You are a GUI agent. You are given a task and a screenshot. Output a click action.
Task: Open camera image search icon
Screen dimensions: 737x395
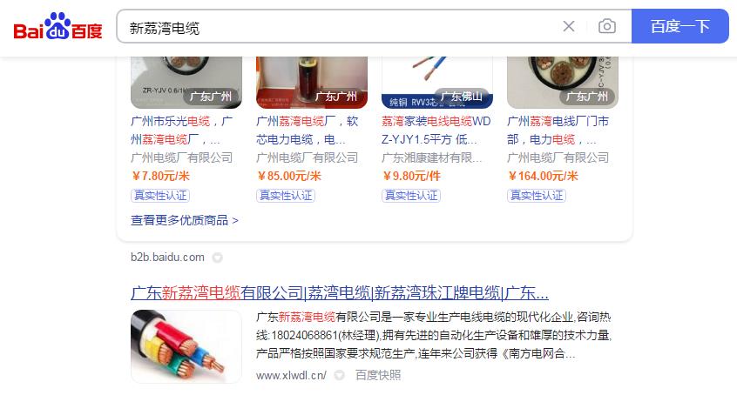click(x=607, y=26)
